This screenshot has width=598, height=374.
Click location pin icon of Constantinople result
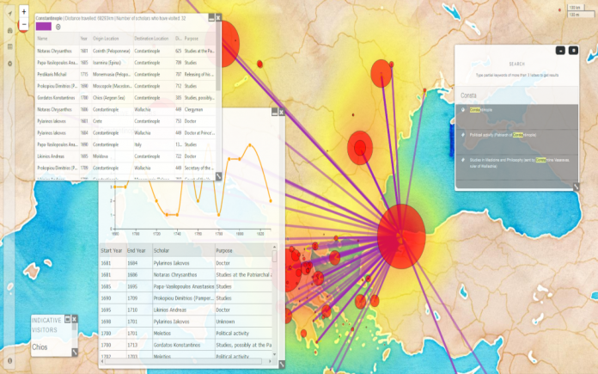pos(463,110)
